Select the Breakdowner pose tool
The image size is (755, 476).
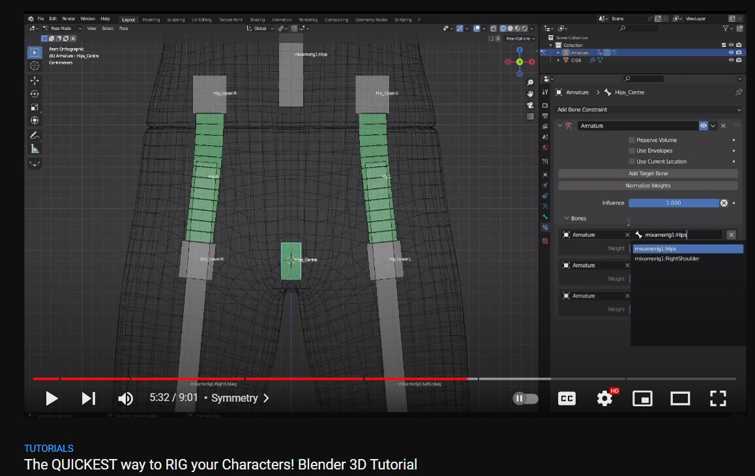(35, 163)
